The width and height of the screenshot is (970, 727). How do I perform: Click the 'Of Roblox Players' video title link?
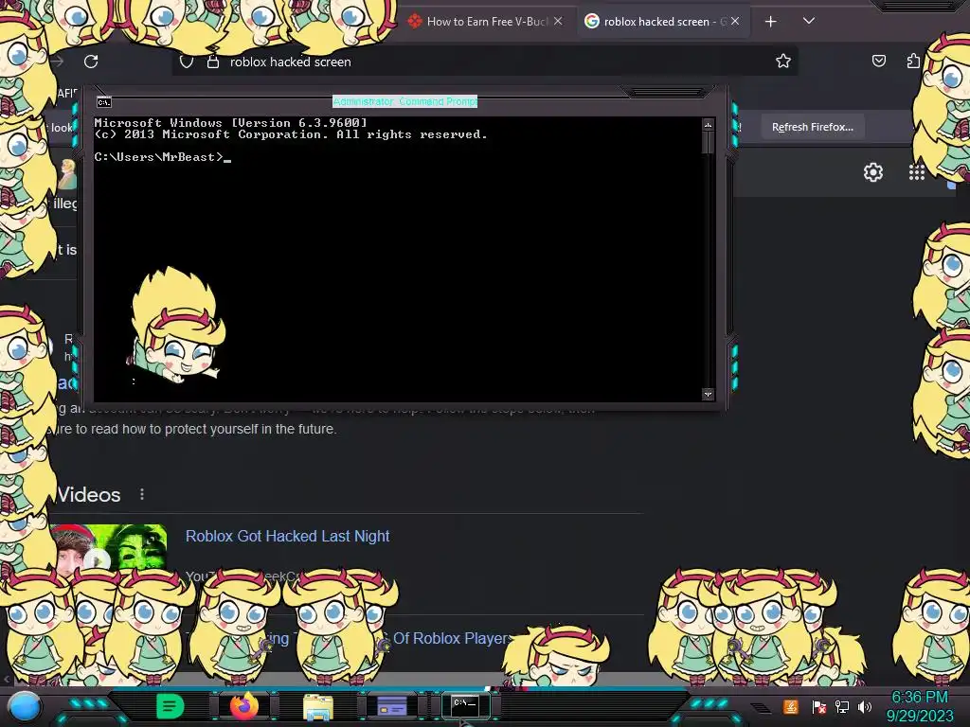coord(454,638)
